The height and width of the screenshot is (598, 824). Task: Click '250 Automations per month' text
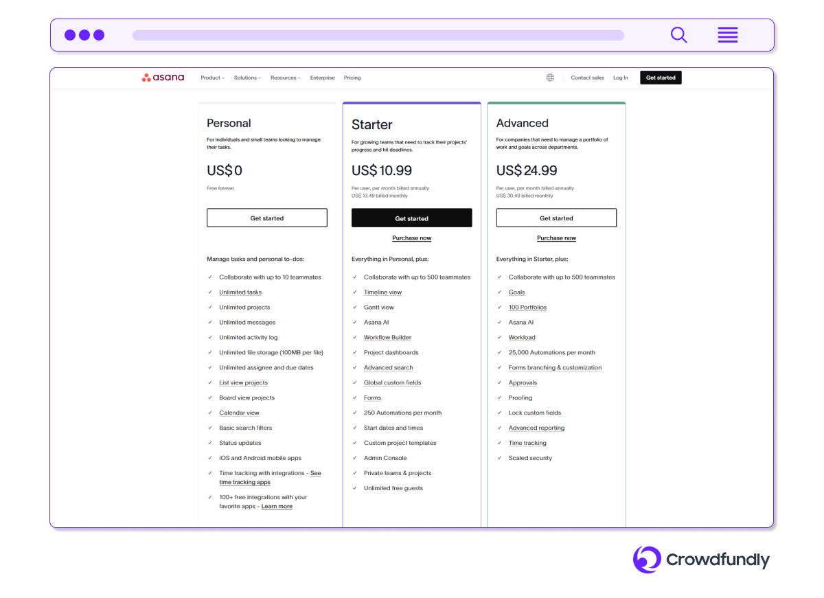click(402, 413)
